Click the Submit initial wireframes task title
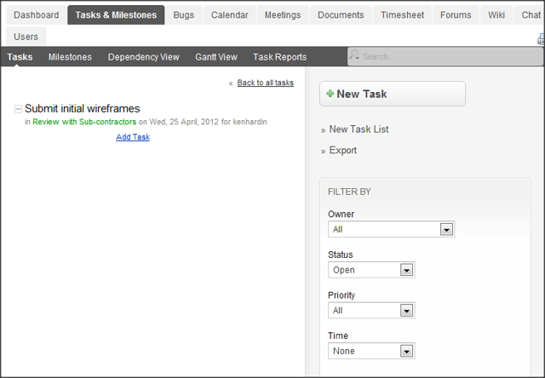The height and width of the screenshot is (378, 545). (x=83, y=108)
